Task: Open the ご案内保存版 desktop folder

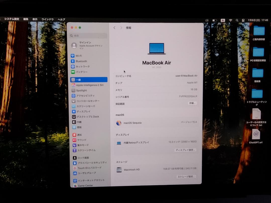Action: 259,33
